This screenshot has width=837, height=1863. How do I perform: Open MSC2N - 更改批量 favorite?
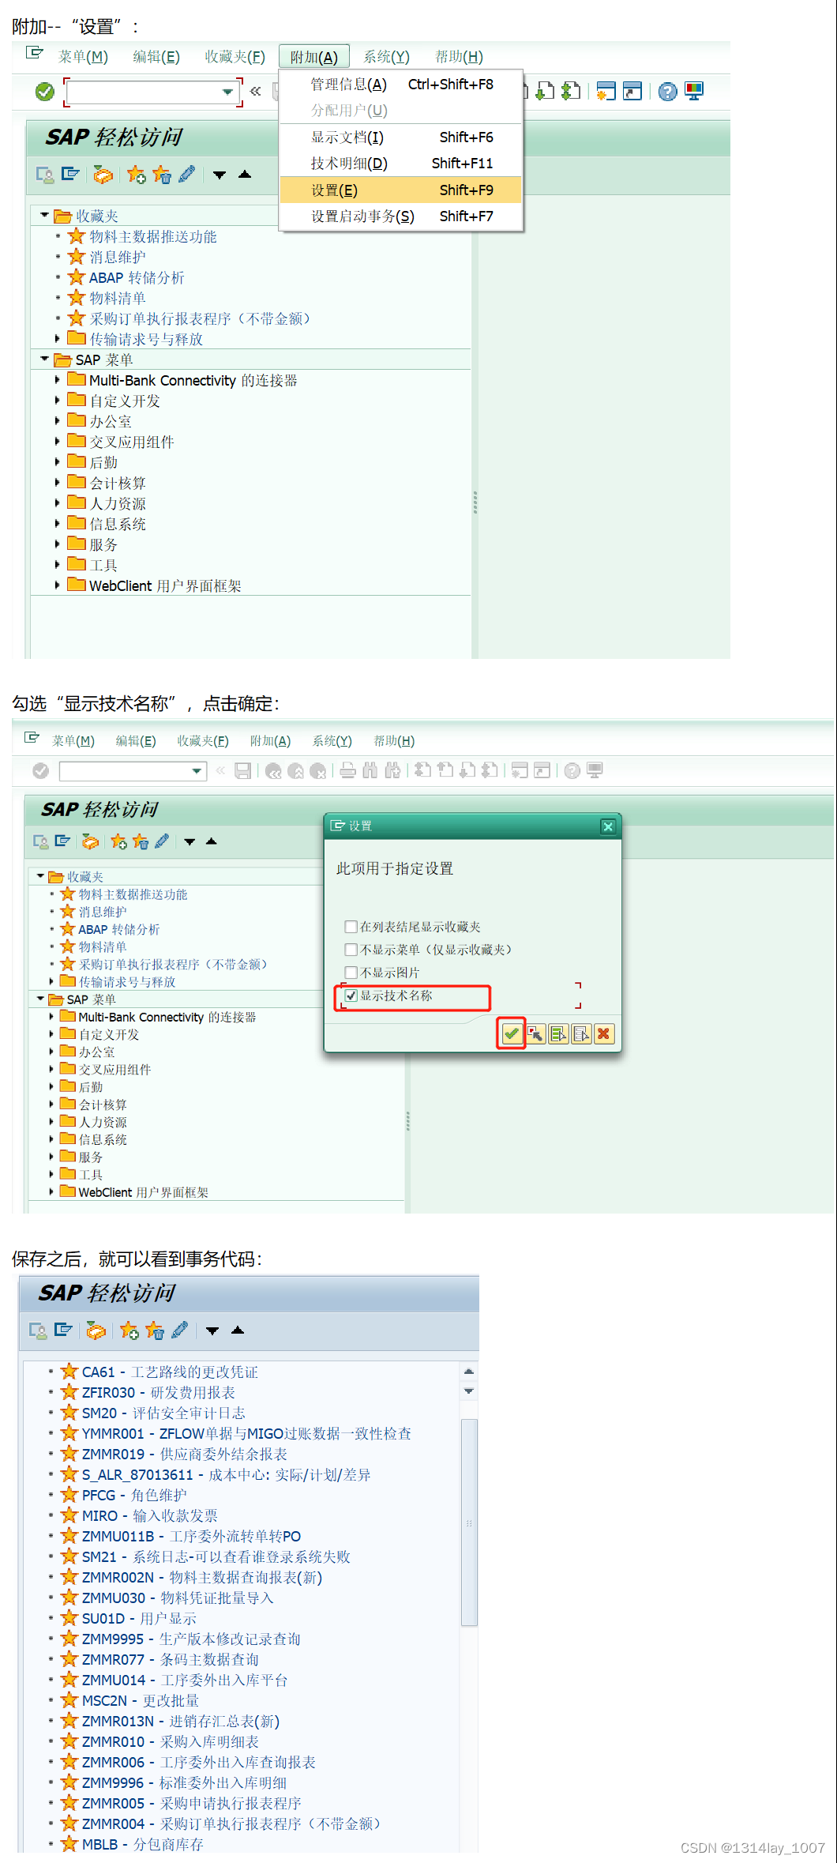tap(141, 1701)
